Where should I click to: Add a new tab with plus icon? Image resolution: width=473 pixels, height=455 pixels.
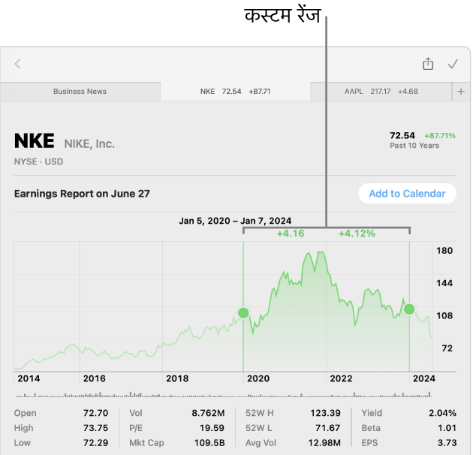pyautogui.click(x=461, y=92)
